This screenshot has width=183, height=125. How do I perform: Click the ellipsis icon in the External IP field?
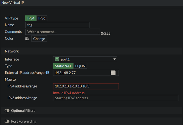click(113, 73)
